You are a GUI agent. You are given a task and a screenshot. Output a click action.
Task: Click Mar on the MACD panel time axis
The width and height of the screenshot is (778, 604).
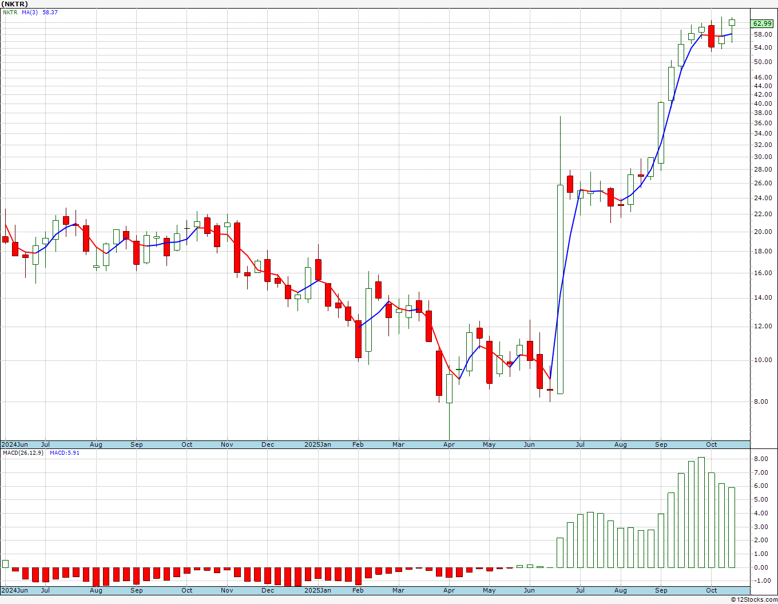pos(398,590)
